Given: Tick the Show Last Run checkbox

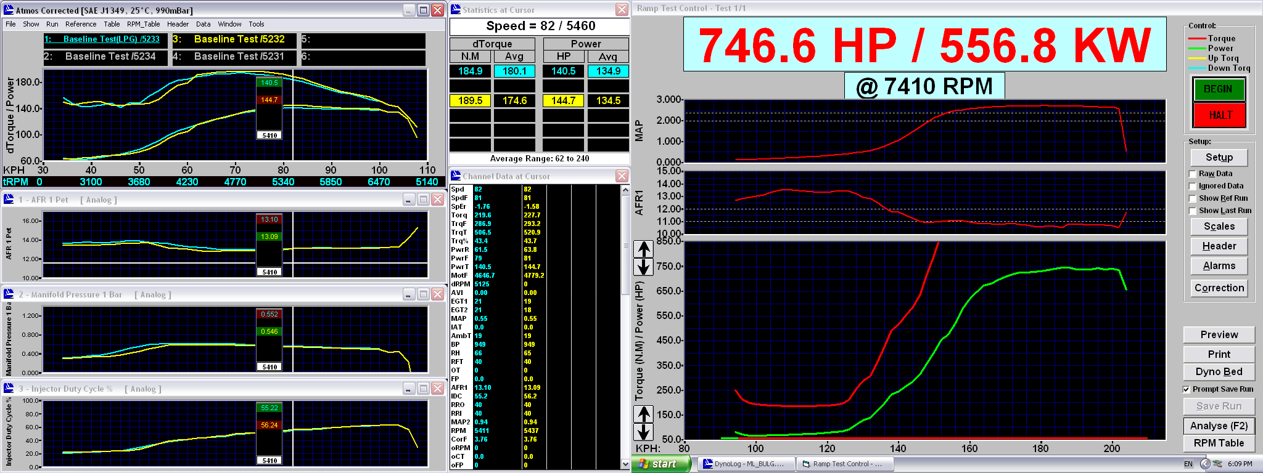Looking at the screenshot, I should [1193, 211].
